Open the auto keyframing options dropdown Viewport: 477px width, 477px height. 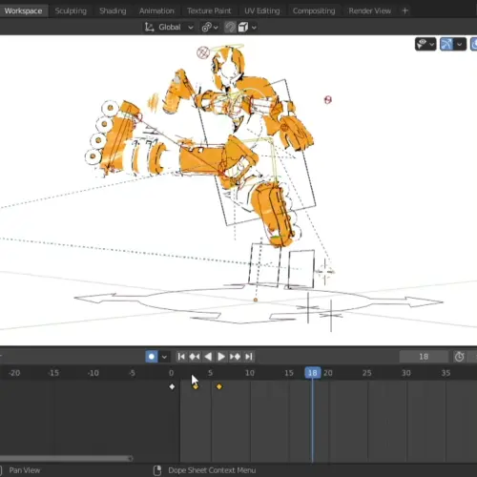(x=164, y=357)
